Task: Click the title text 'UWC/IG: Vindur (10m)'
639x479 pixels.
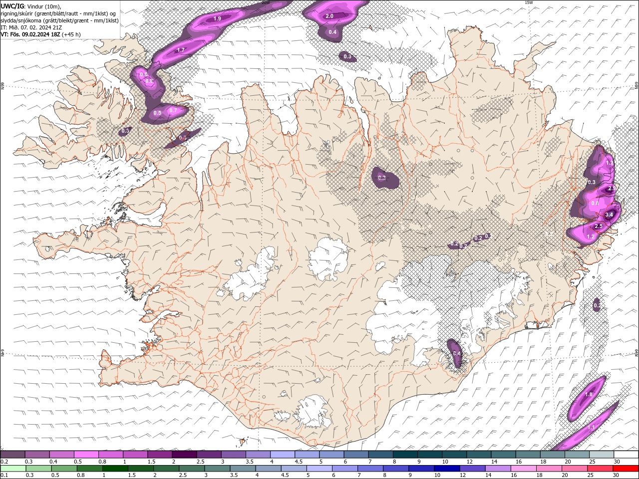Action: pos(30,6)
